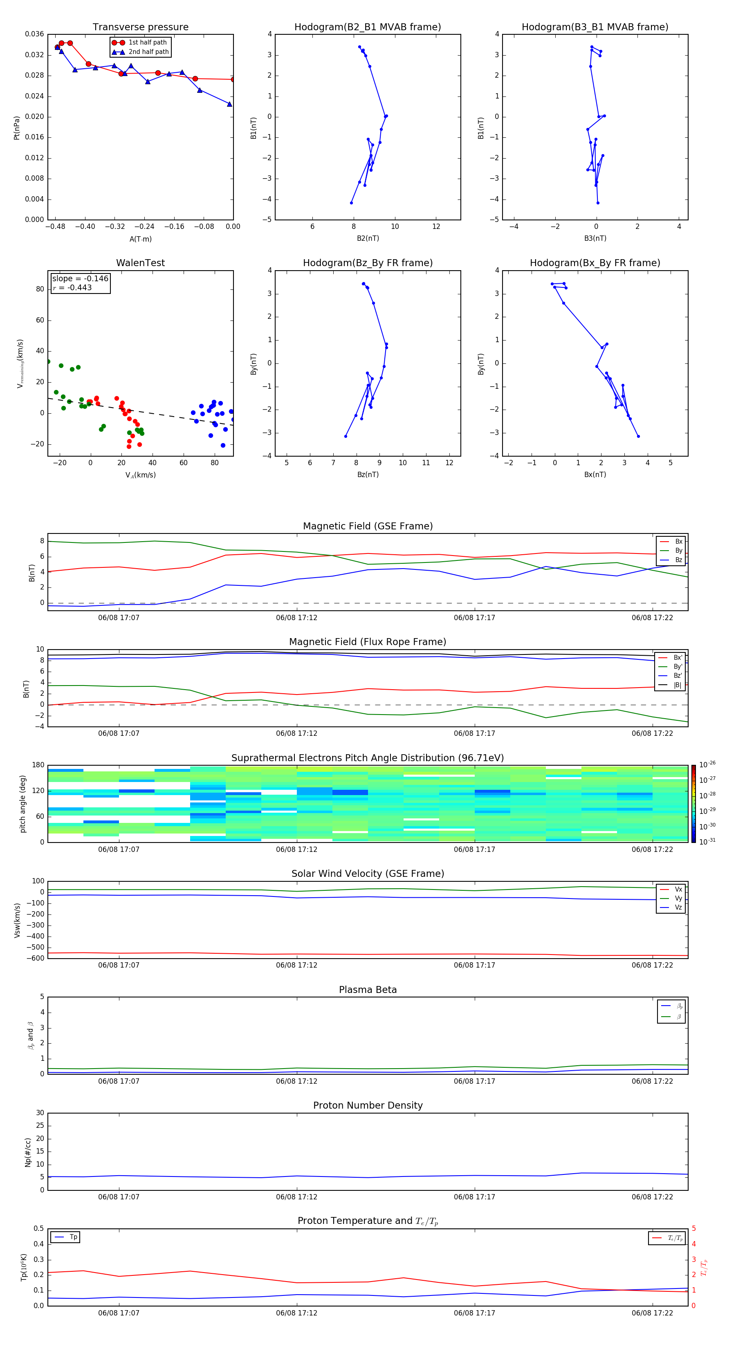Click the black |B| line sample in Flux Rope legend
Viewport: 736px width, 1349px height.
click(x=663, y=685)
